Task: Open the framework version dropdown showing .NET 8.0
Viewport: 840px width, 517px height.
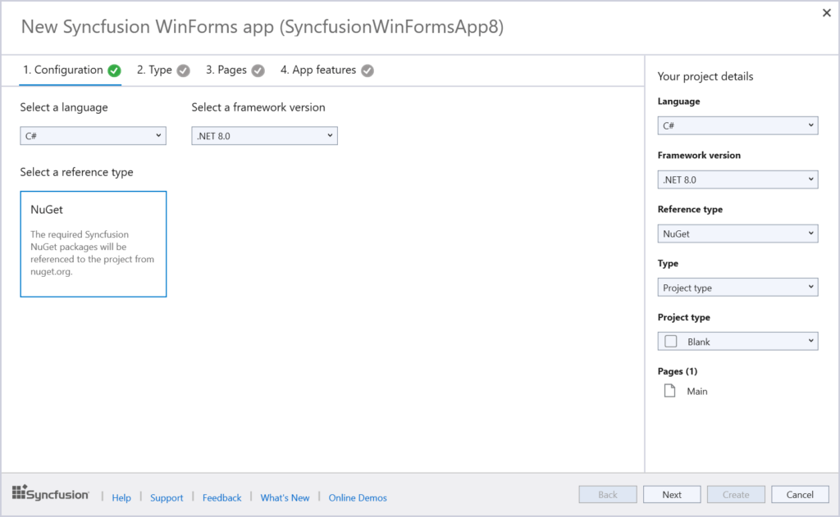Action: 264,135
